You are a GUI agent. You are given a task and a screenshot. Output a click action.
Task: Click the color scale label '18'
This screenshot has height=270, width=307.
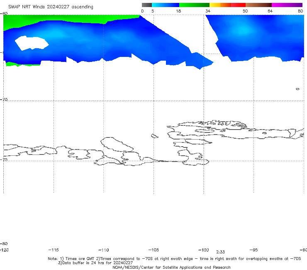tap(178, 11)
